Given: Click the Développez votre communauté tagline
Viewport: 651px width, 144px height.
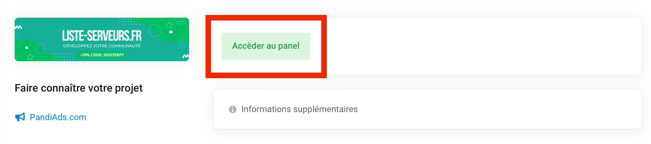Looking at the screenshot, I should (x=102, y=46).
